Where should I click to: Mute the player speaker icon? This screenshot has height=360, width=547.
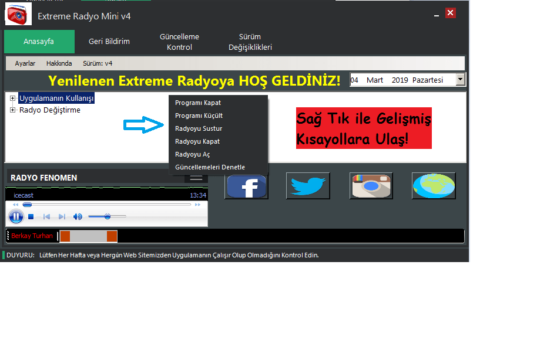(x=78, y=216)
